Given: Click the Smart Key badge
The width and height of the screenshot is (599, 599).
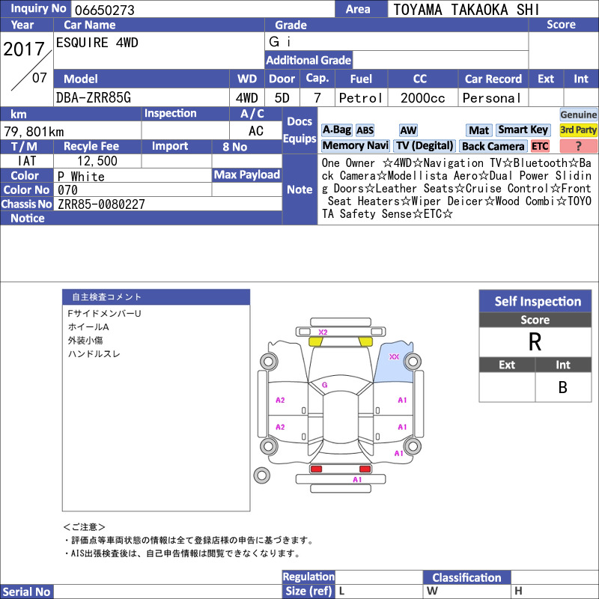Looking at the screenshot, I should [x=523, y=130].
